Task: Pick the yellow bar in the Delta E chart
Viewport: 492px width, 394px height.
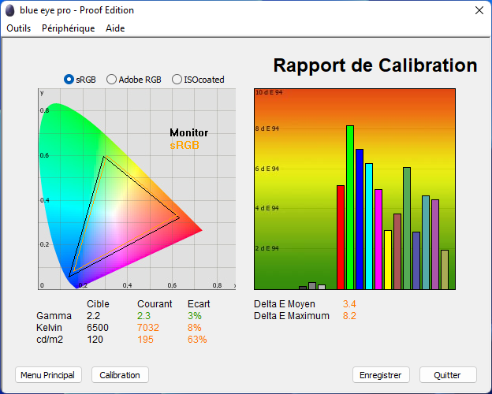Action: 388,260
